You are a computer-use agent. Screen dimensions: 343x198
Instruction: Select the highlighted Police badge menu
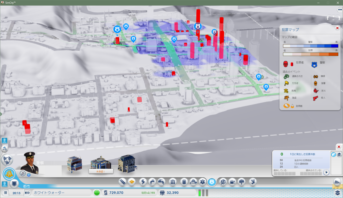coord(212,182)
